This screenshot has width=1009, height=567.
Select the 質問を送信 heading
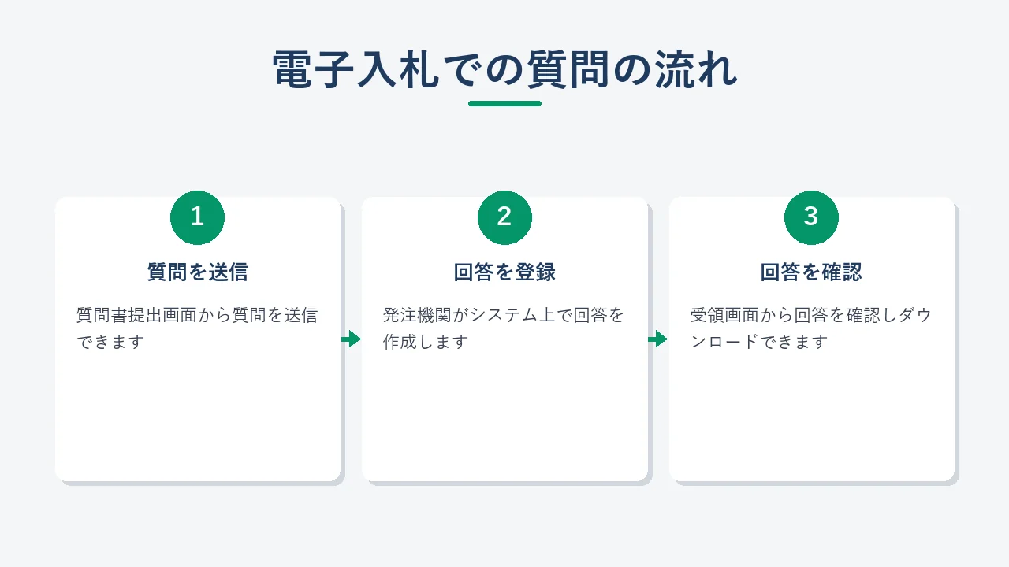(x=198, y=272)
